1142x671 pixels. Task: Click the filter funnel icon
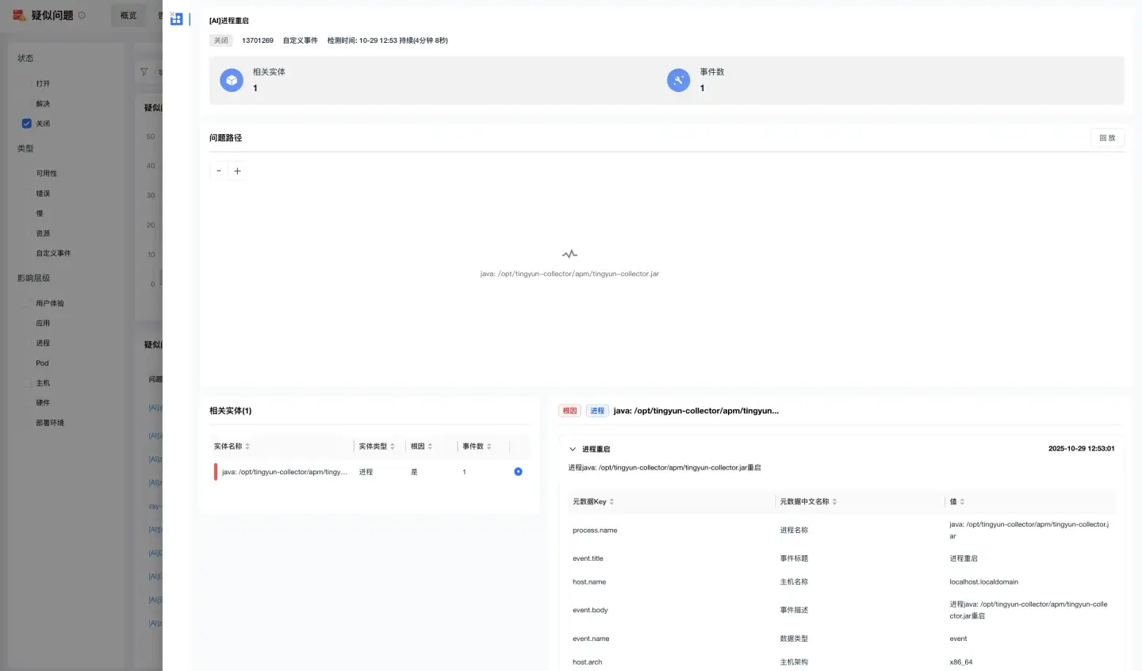point(144,72)
